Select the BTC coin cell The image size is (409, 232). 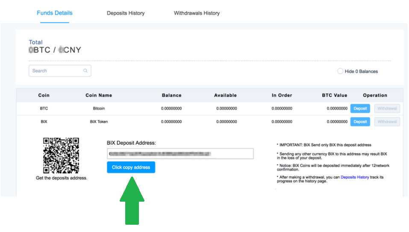click(44, 109)
